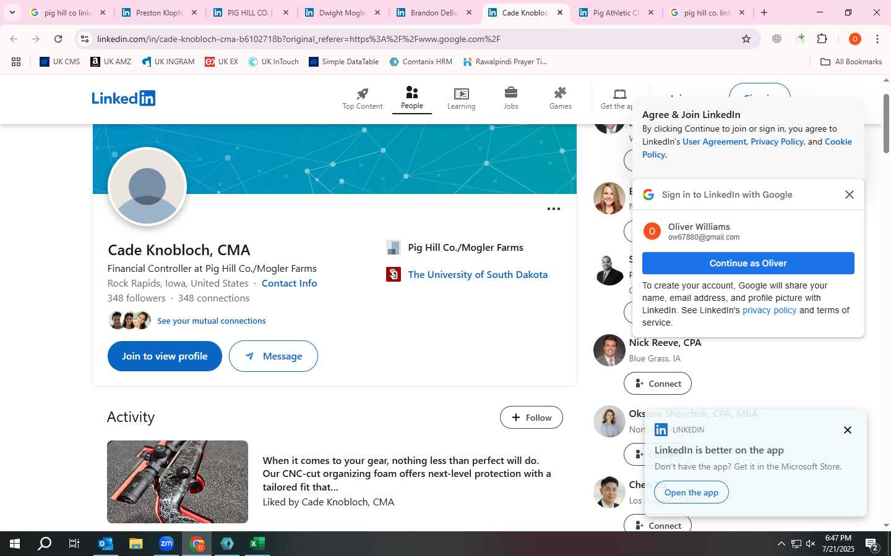Close the Cade Knobloch tab

[560, 12]
